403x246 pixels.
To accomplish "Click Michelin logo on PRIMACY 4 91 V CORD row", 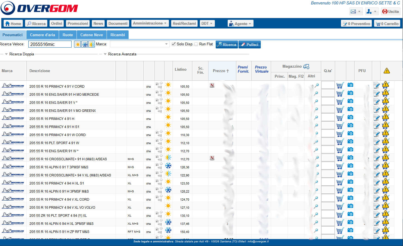I will [x=13, y=85].
